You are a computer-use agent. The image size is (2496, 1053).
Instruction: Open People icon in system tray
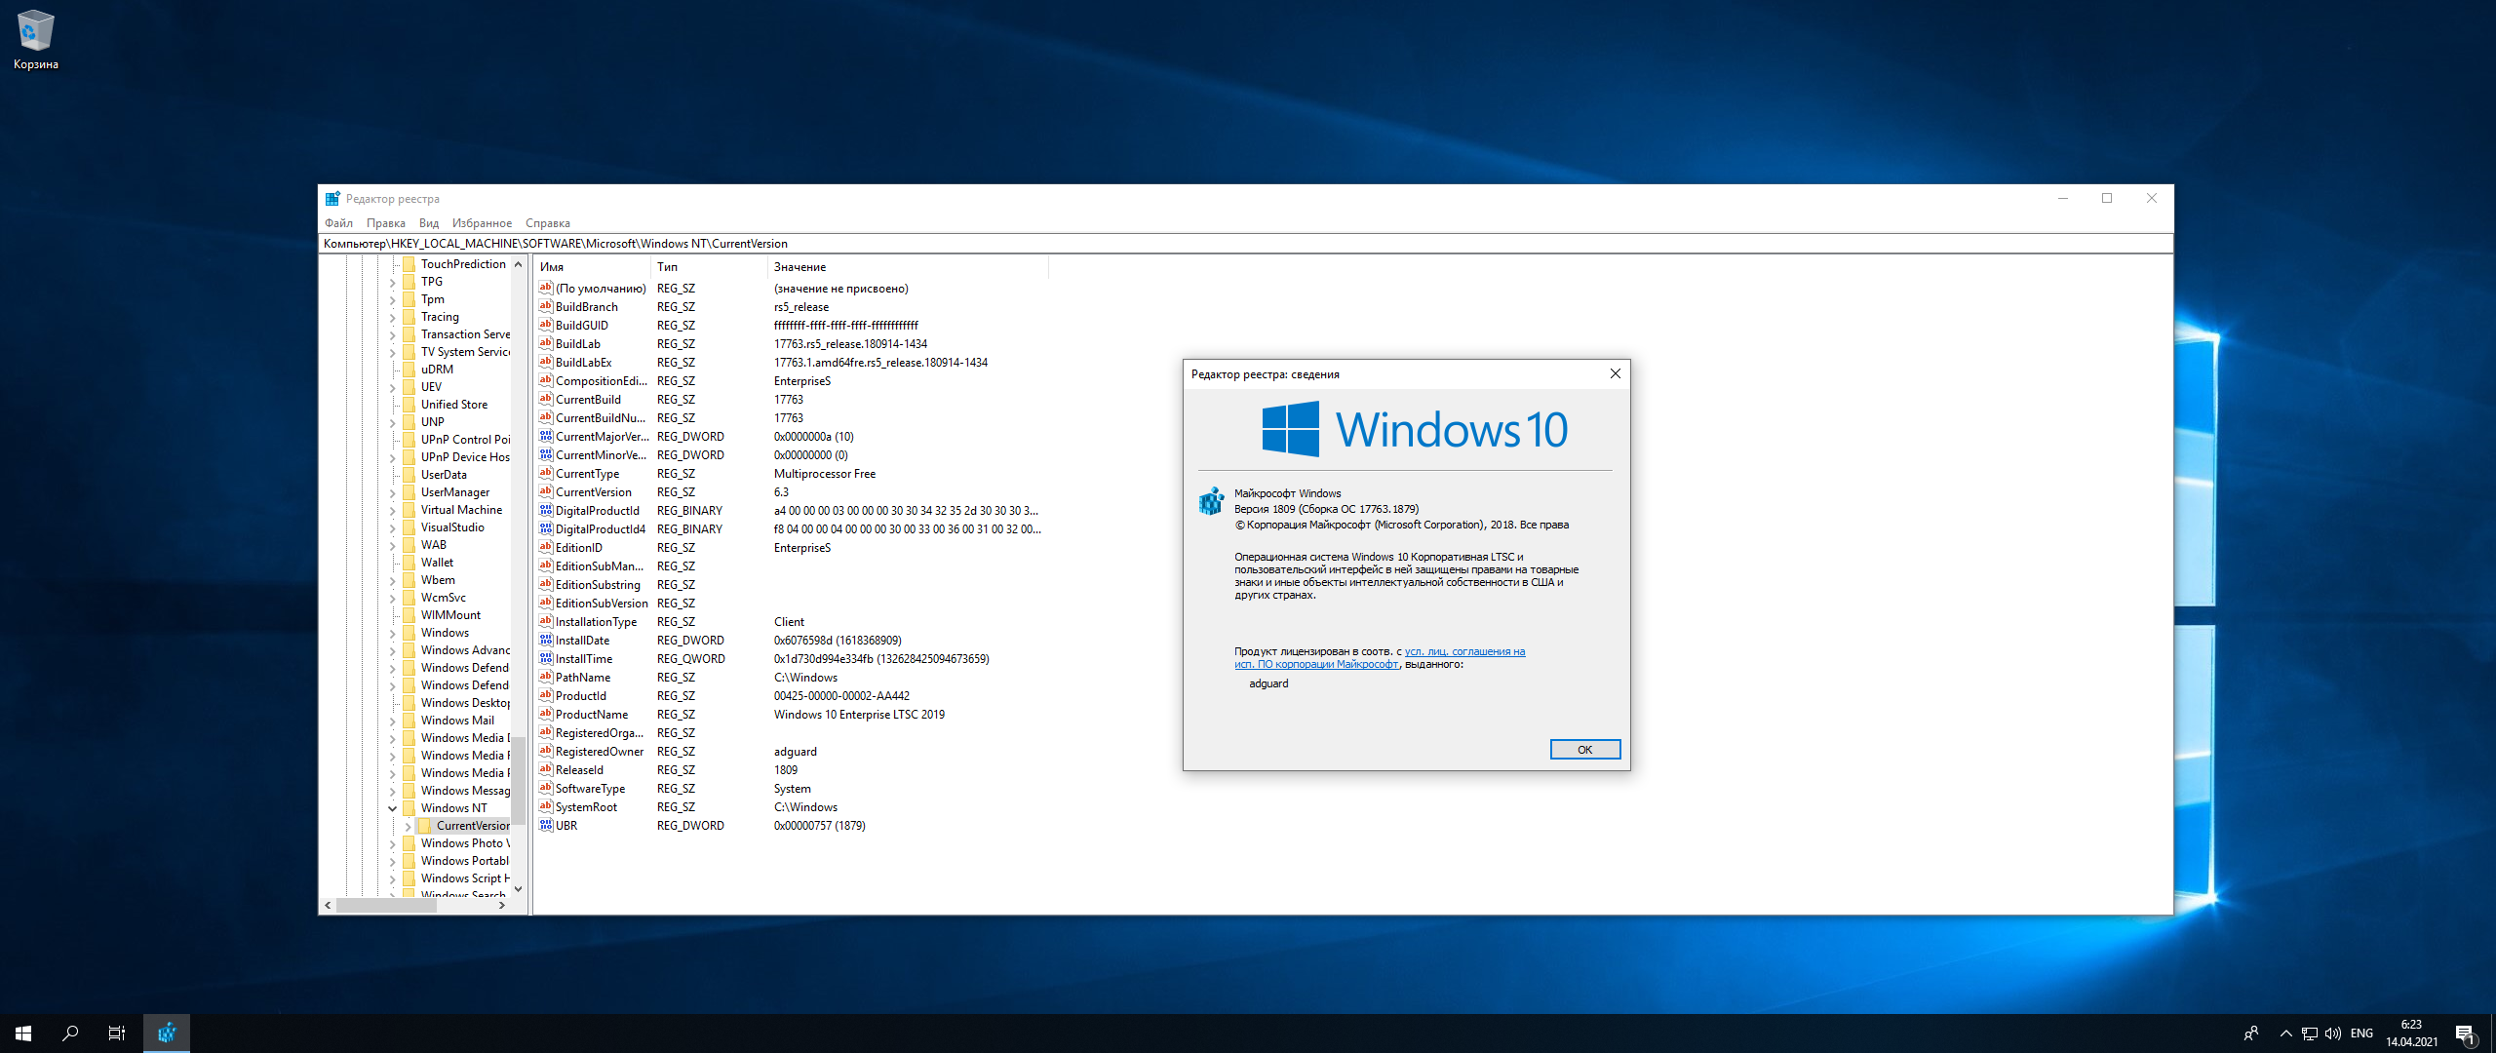point(2251,1033)
